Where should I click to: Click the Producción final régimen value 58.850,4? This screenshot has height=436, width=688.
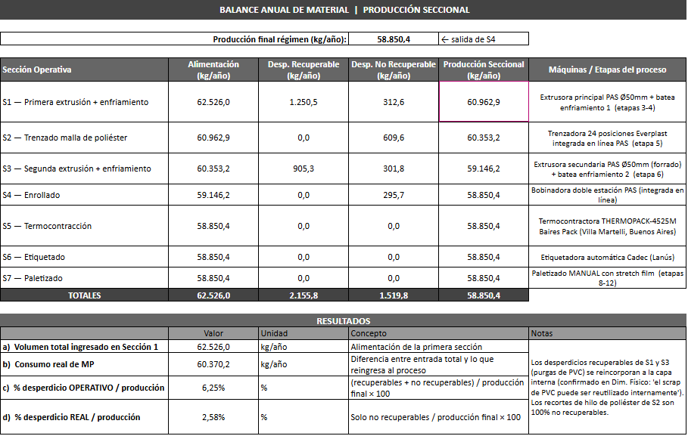394,39
